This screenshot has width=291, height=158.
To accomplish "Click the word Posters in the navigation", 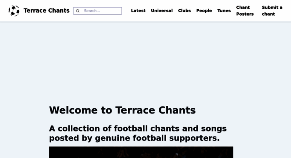I will click(245, 14).
